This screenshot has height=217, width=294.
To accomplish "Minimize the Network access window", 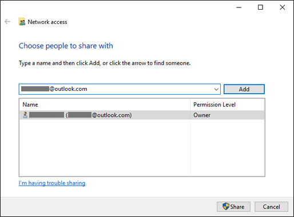I will [x=239, y=7].
